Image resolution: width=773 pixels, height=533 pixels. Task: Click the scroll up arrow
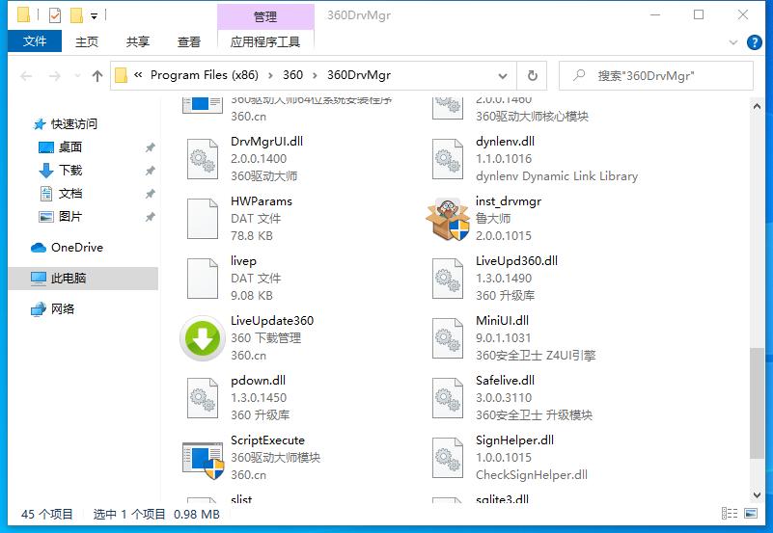tap(757, 106)
